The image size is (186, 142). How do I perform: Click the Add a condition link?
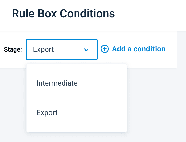tap(138, 49)
